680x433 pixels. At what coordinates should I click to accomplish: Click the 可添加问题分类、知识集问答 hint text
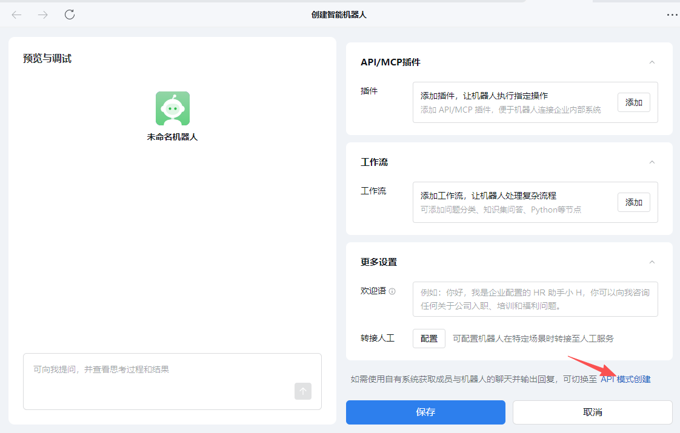tap(501, 210)
